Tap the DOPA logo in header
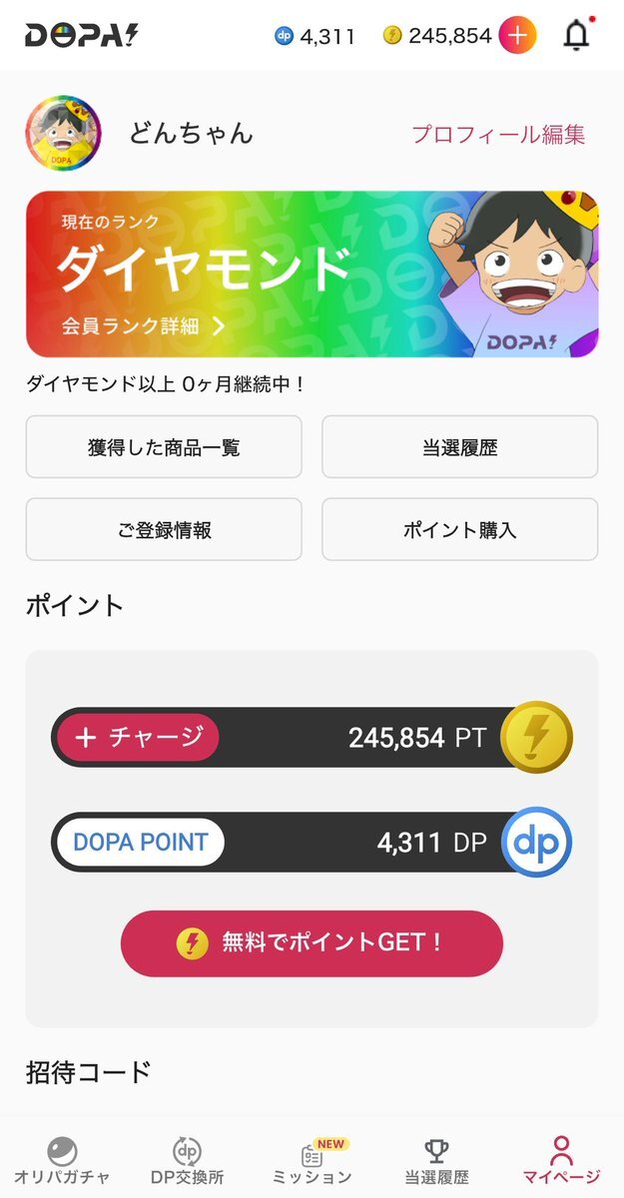The width and height of the screenshot is (624, 1198). coord(82,35)
